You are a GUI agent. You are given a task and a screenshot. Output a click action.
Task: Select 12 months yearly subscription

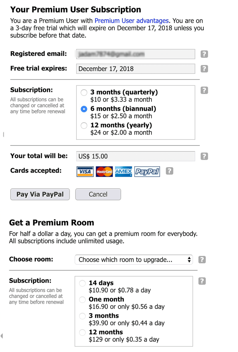point(84,125)
